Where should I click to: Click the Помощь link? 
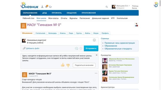(135, 6)
